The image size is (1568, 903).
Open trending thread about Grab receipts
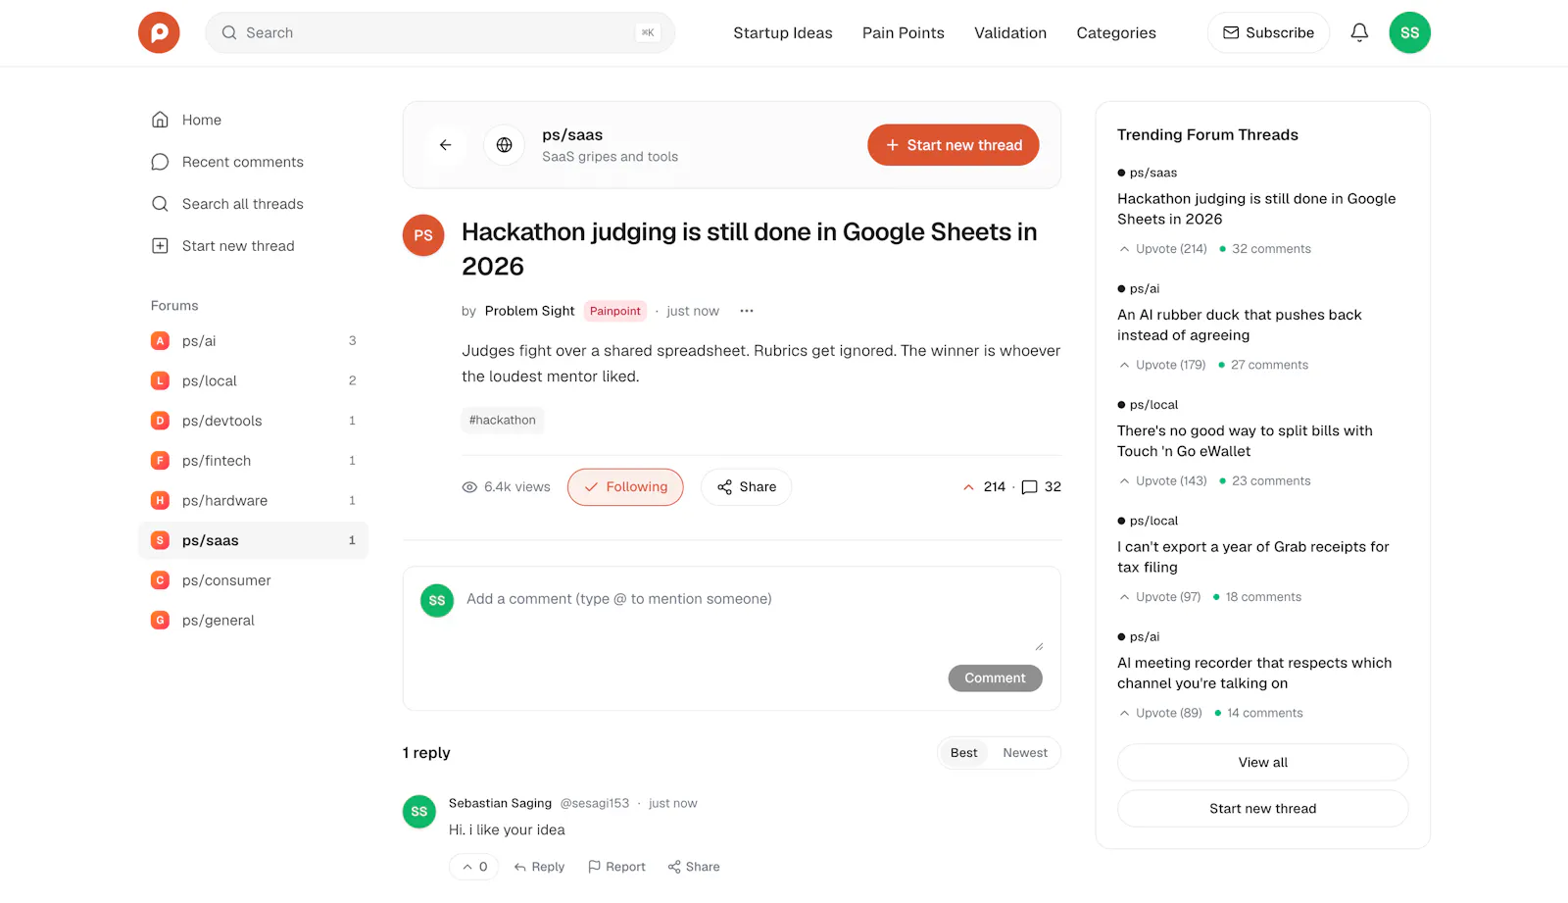[x=1252, y=557]
